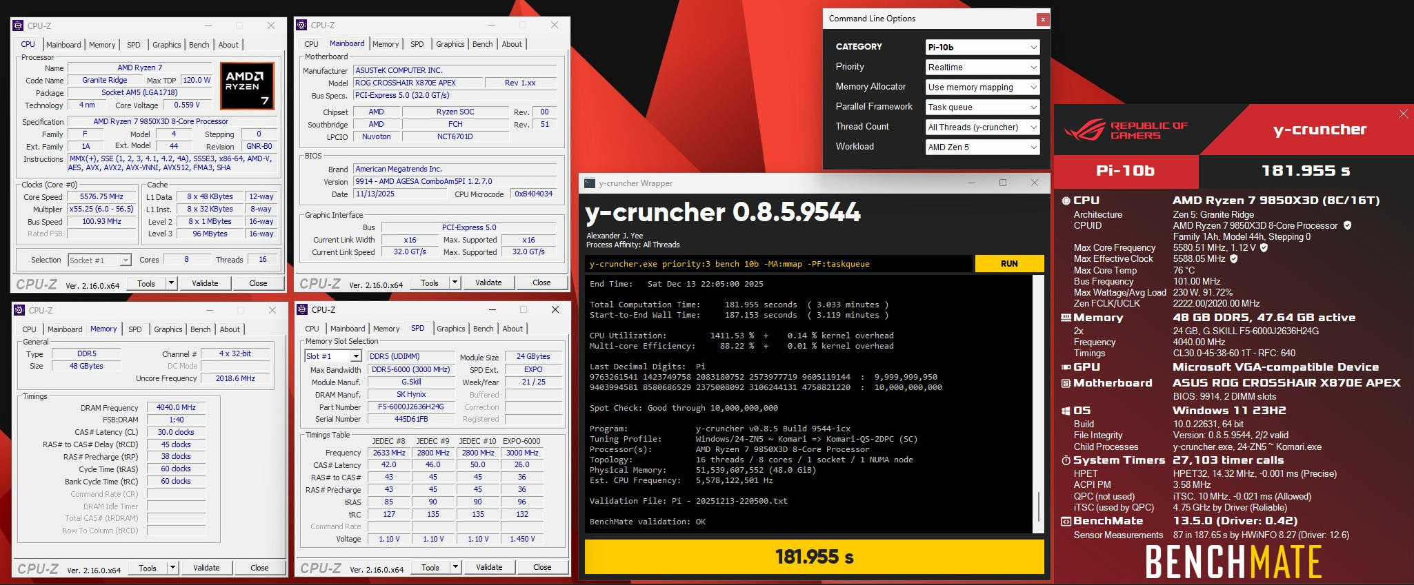Click Validate in the CPU-Z CPU window
Image resolution: width=1414 pixels, height=585 pixels.
205,283
